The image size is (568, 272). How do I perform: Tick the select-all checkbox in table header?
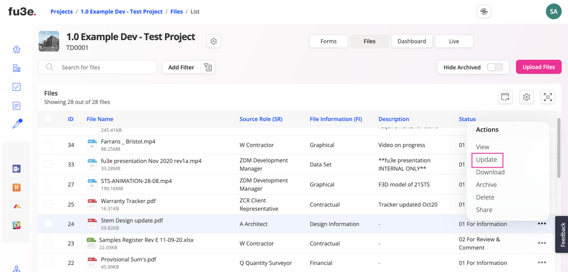tap(48, 119)
